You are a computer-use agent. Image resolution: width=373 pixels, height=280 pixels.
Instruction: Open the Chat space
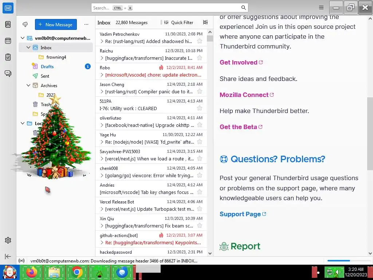click(x=8, y=73)
